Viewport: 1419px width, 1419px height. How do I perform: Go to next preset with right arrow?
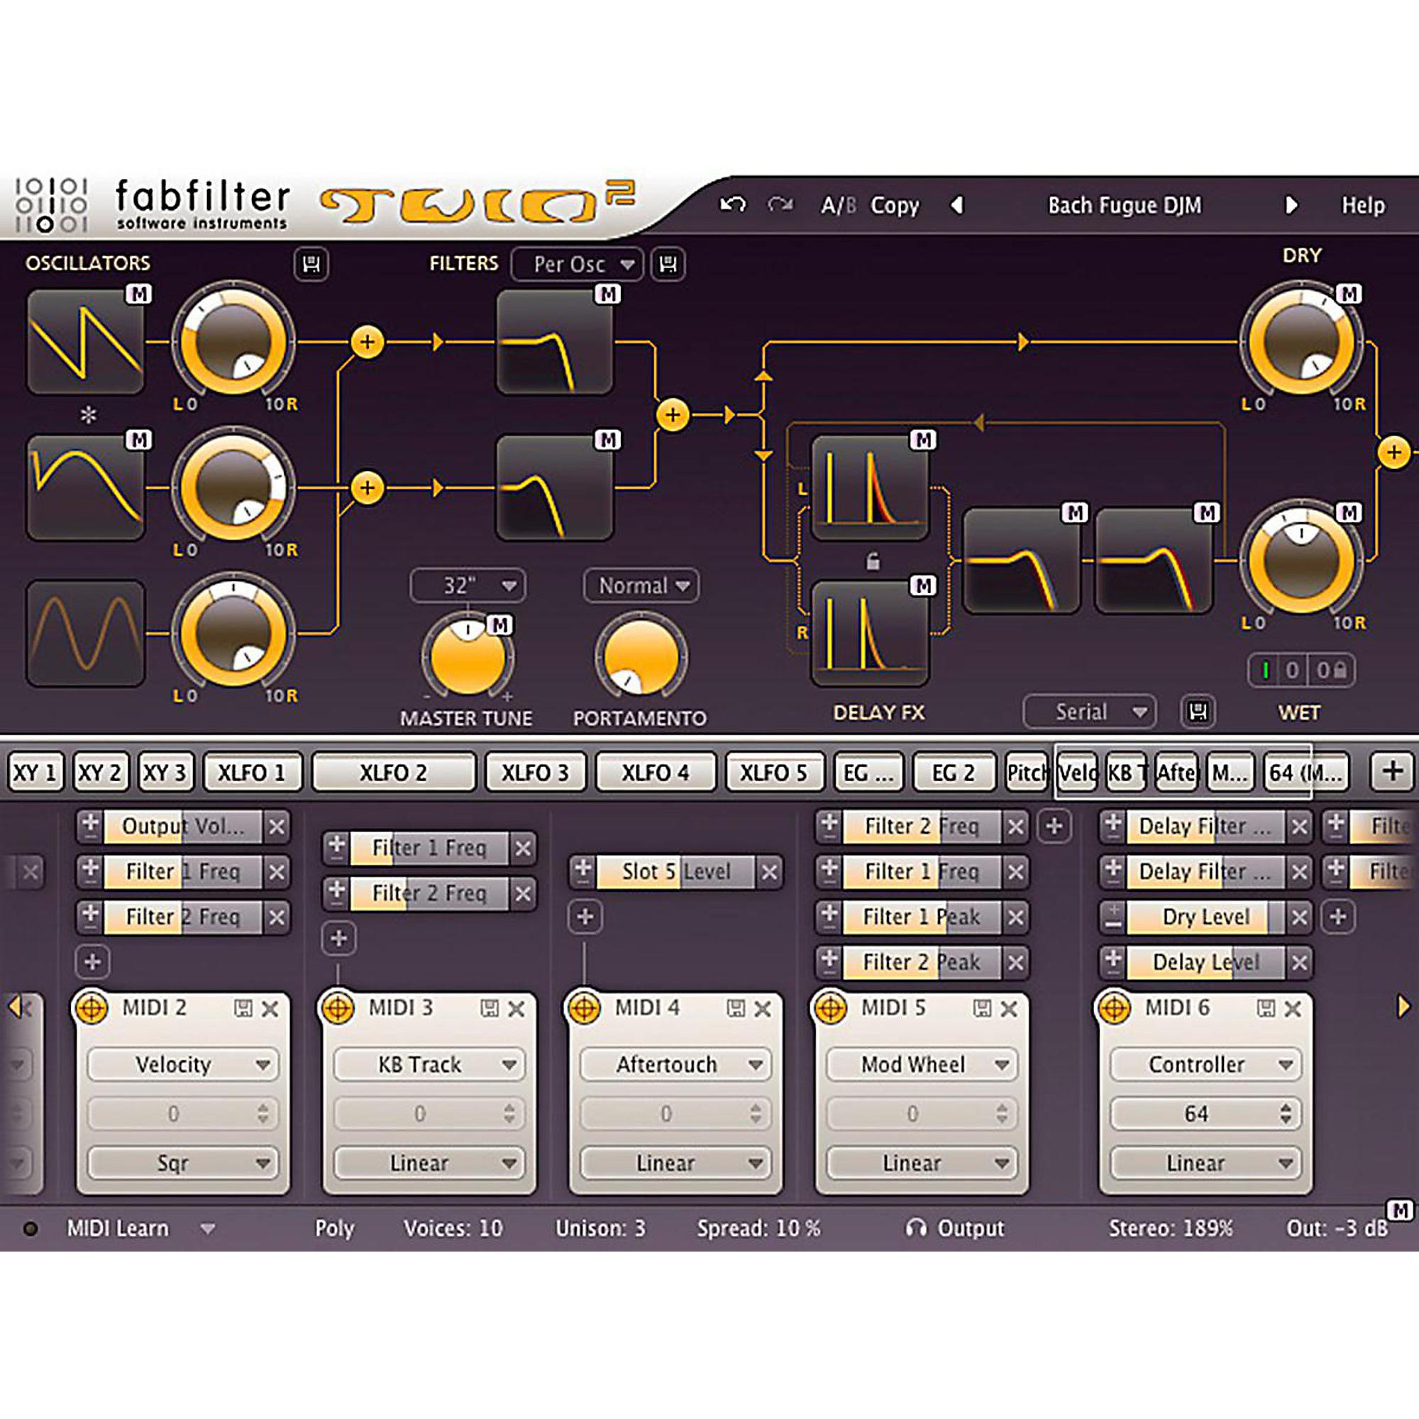pyautogui.click(x=1291, y=205)
